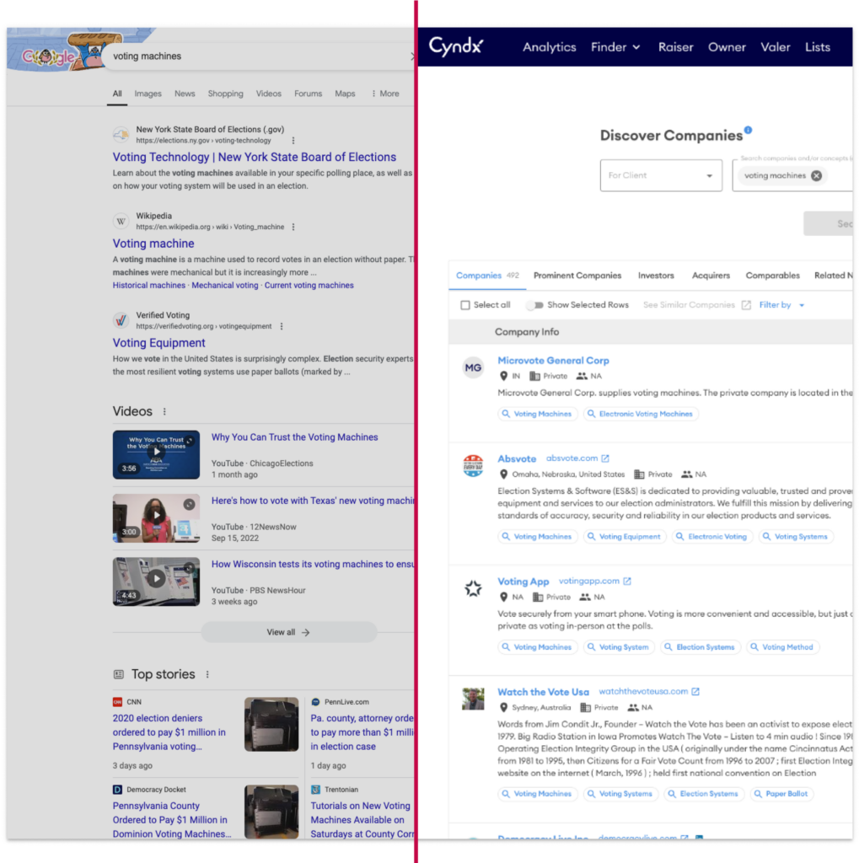Click the Voting App star logo
Viewport: 859px width, 863px height.
pyautogui.click(x=473, y=588)
